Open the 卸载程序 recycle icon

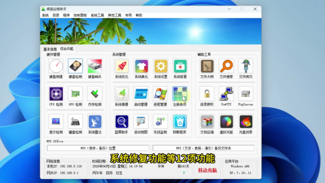pos(180,121)
